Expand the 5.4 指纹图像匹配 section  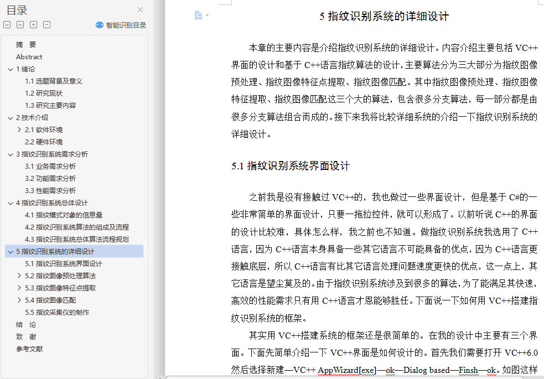pos(19,300)
